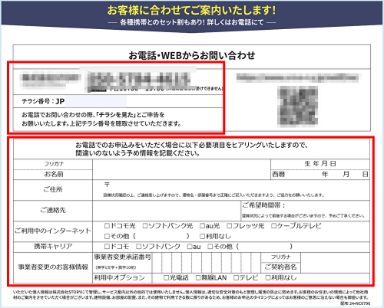Click the ご住所 label

pos(53,189)
